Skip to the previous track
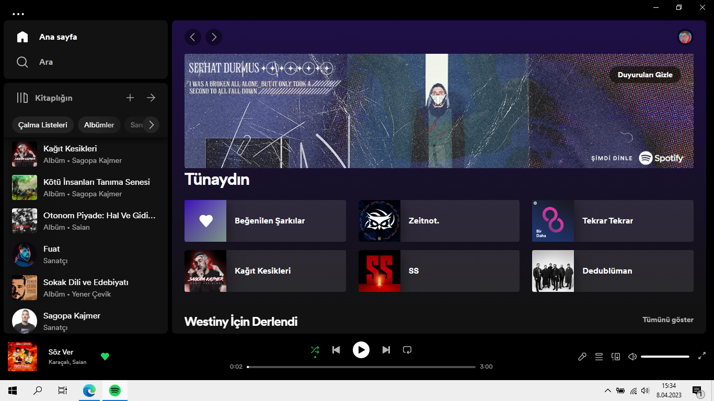 [x=336, y=350]
